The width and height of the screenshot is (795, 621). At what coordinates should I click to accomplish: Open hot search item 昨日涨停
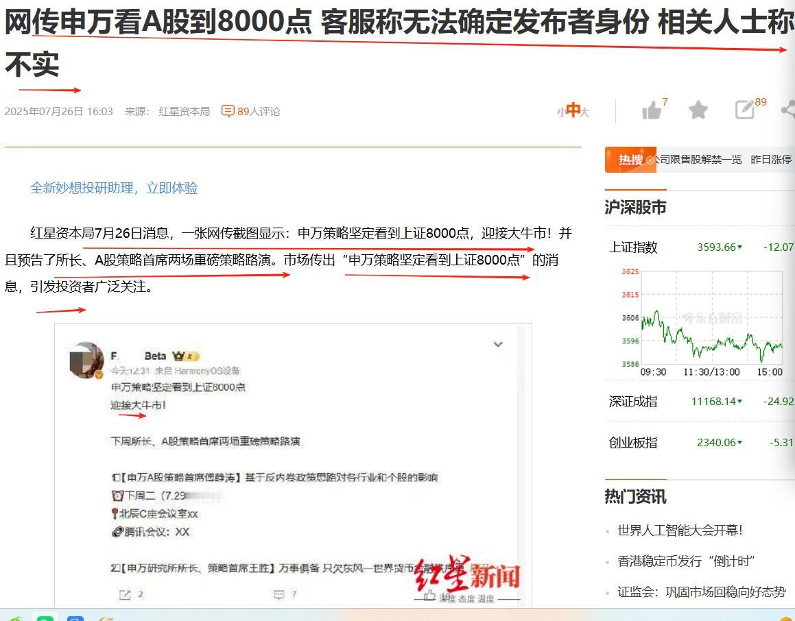tap(771, 160)
